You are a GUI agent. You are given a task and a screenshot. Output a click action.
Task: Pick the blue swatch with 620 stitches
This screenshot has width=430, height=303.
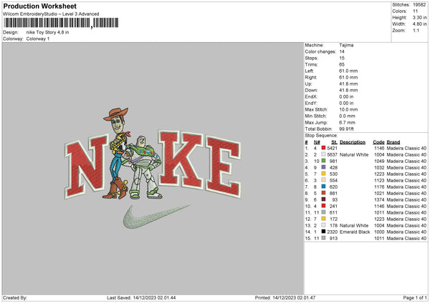click(324, 187)
